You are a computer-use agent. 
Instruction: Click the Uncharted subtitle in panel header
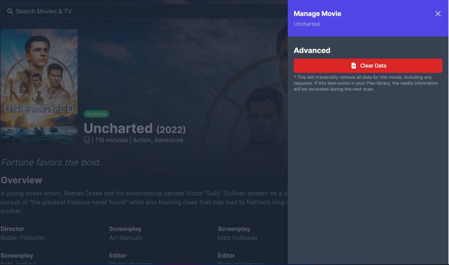[307, 24]
